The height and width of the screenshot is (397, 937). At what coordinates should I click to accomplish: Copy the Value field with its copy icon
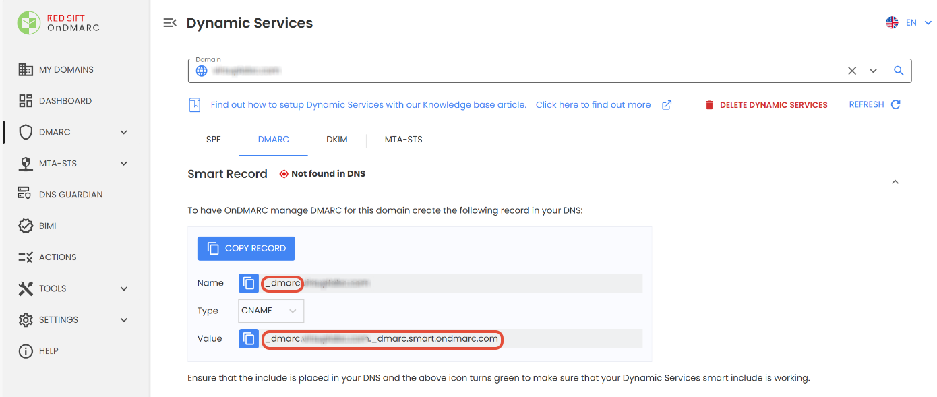pyautogui.click(x=249, y=338)
